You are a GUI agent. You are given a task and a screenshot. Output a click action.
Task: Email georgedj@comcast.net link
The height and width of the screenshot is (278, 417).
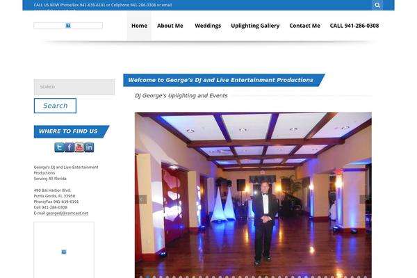coord(67,213)
